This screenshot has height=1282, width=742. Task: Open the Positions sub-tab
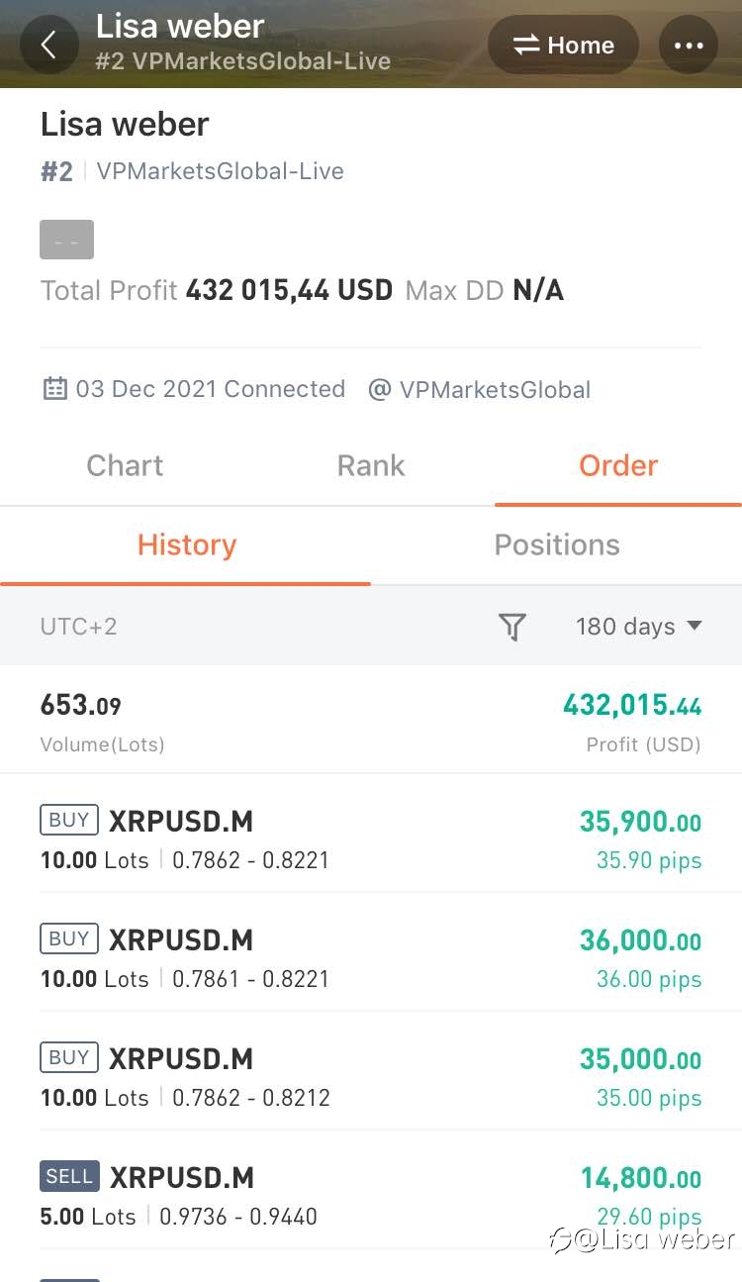557,544
